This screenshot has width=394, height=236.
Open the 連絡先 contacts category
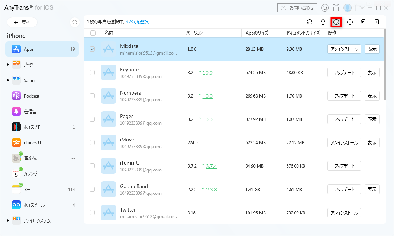point(42,158)
